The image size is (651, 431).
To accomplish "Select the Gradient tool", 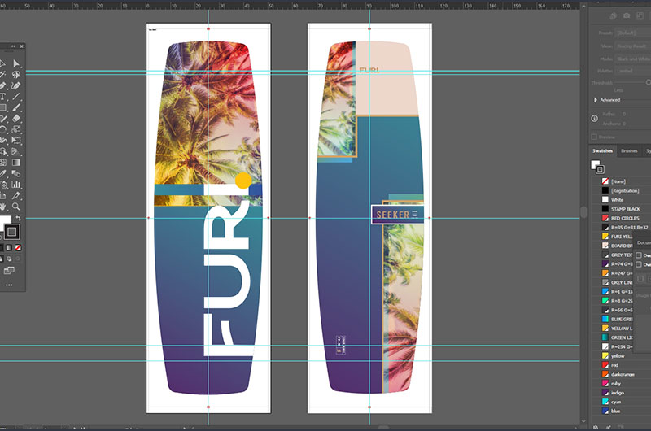I will [x=15, y=162].
